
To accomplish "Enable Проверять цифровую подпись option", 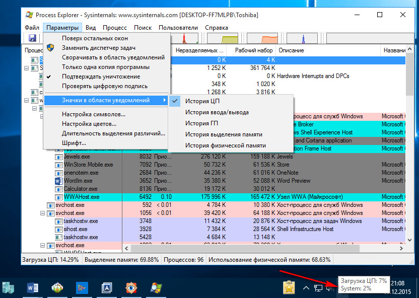I will pyautogui.click(x=107, y=86).
